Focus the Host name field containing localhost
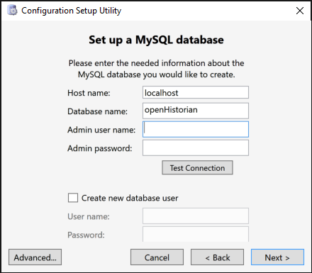This screenshot has height=273, width=312. 196,92
